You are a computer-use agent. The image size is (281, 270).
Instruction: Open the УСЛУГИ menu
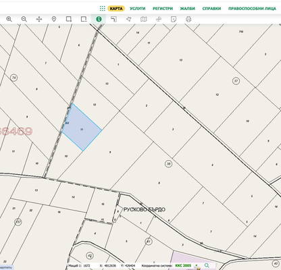click(x=138, y=9)
